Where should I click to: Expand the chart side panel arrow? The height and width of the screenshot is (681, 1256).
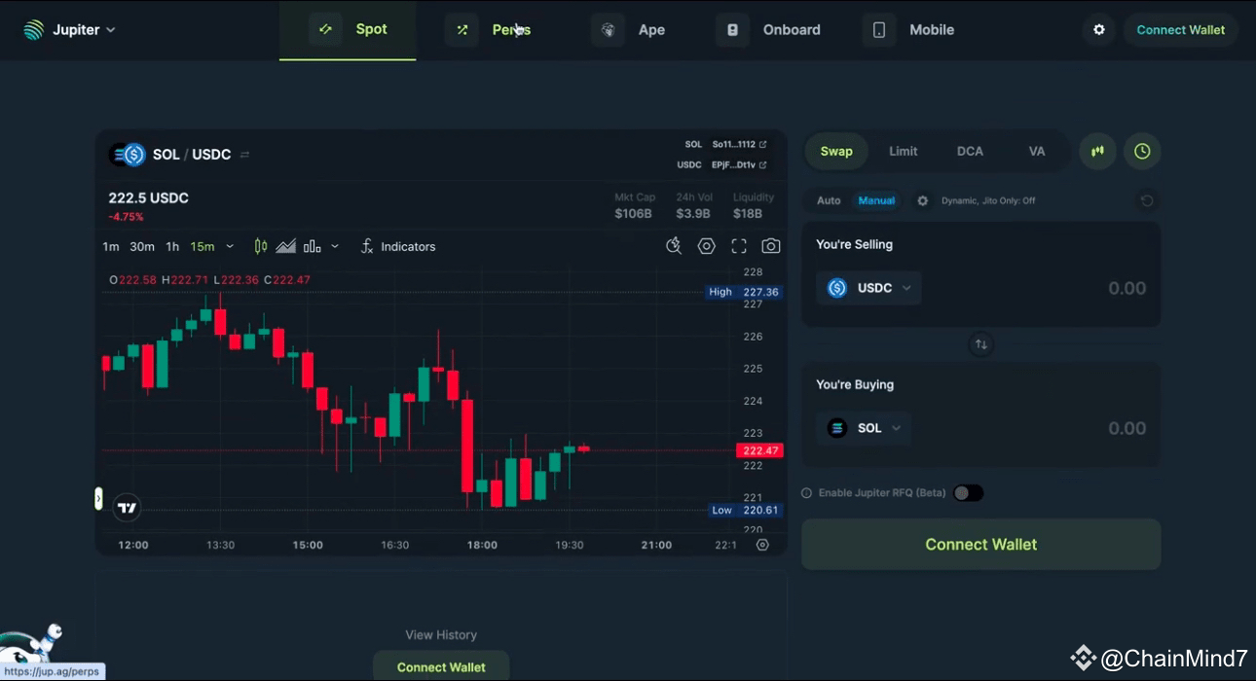[98, 499]
